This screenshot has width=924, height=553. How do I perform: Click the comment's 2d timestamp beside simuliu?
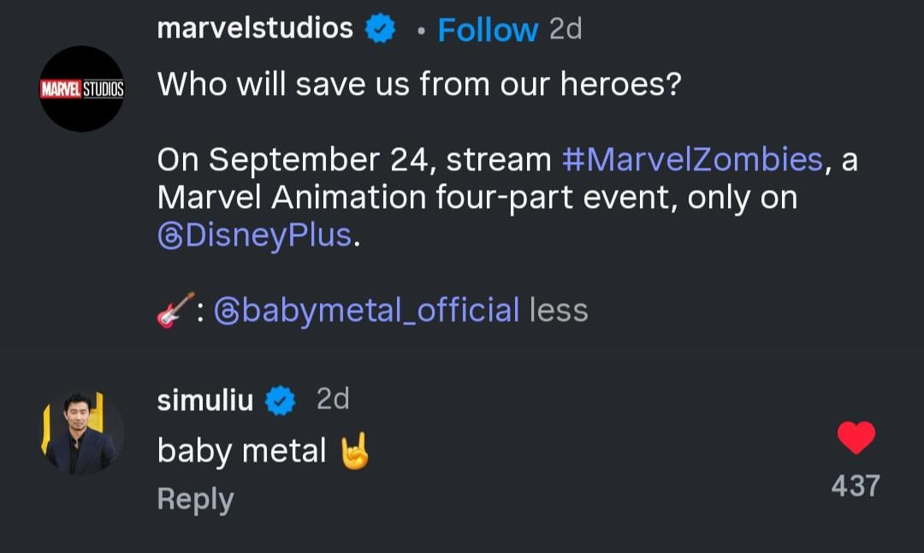(x=333, y=399)
